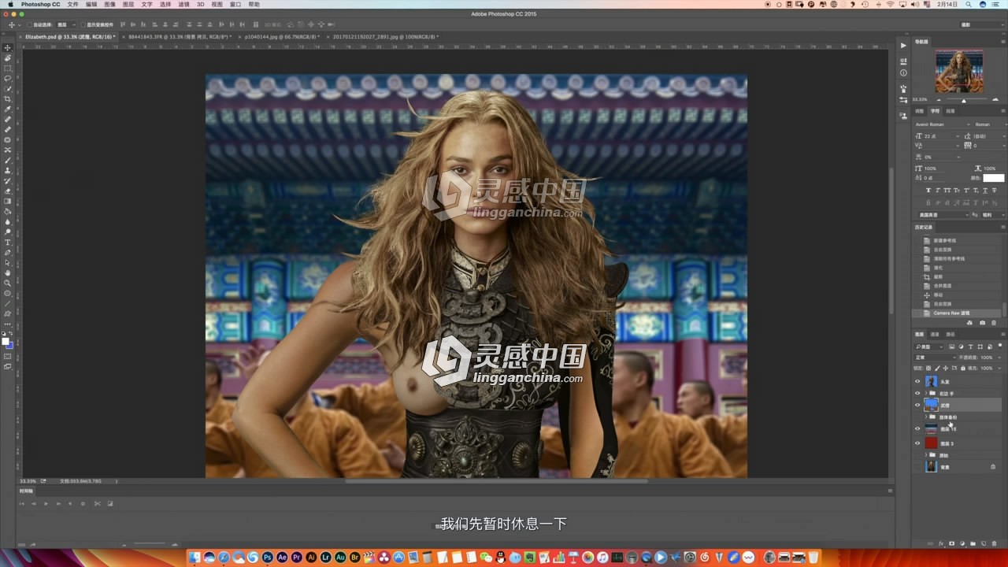Hide the 图层 15 layer
The height and width of the screenshot is (567, 1008).
[917, 428]
